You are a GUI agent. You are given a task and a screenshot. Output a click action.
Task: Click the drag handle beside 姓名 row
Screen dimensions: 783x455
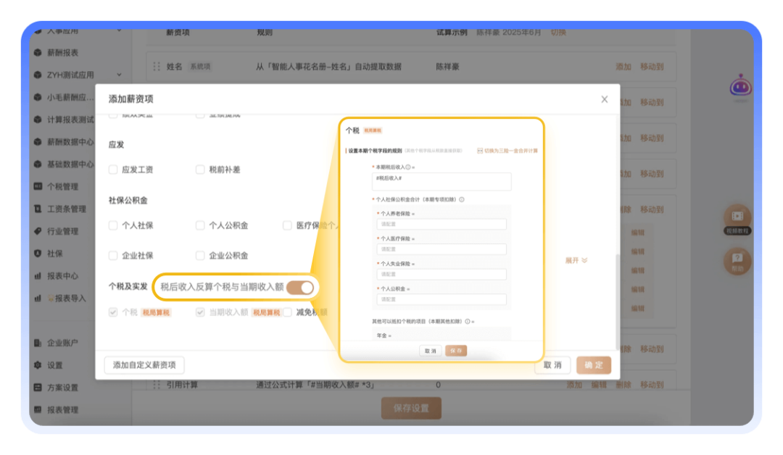156,67
